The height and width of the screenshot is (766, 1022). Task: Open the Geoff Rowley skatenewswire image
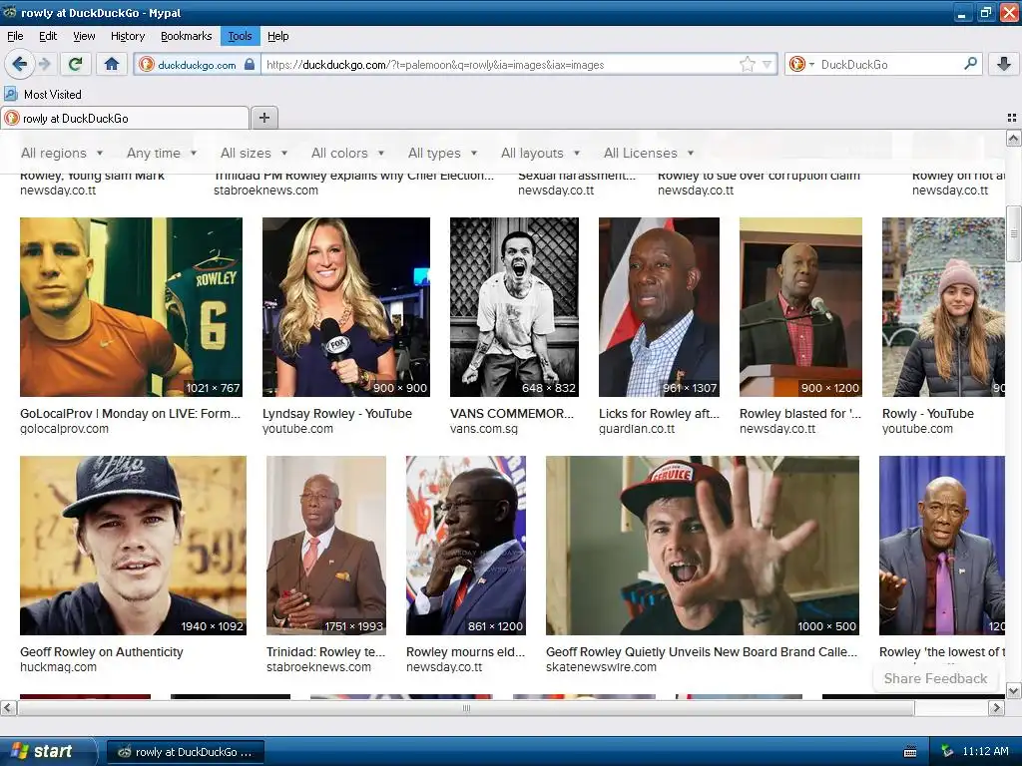click(x=703, y=546)
